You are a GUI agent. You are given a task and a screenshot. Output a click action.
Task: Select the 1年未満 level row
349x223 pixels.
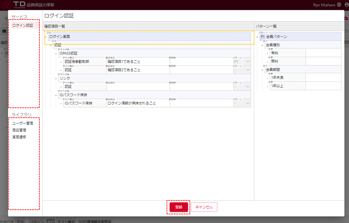click(306, 78)
